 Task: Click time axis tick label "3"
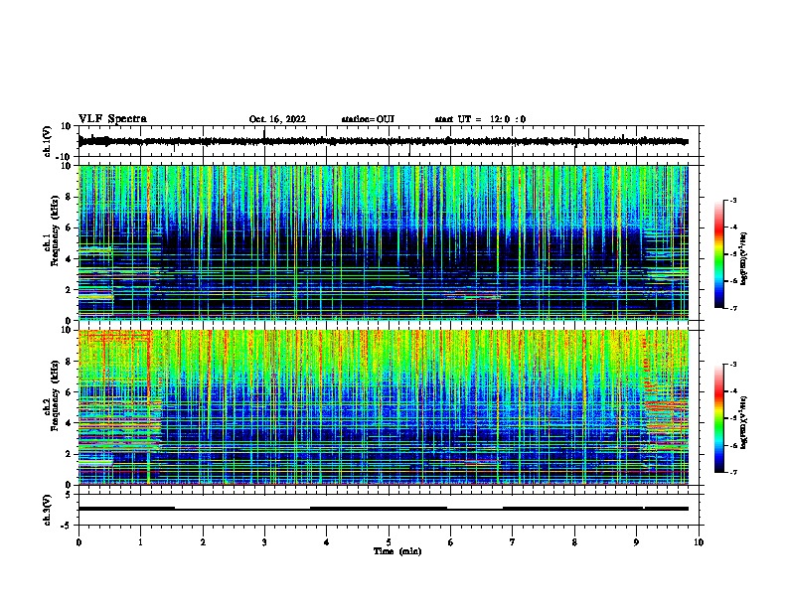264,542
